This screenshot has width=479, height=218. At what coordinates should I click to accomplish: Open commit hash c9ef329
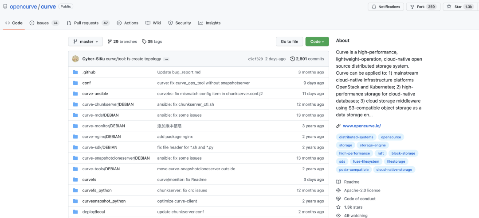coord(255,59)
